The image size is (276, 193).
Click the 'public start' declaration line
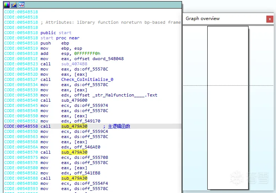(x=56, y=33)
